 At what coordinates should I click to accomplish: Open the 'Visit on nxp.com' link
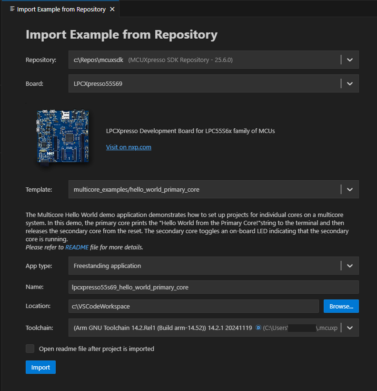click(128, 147)
